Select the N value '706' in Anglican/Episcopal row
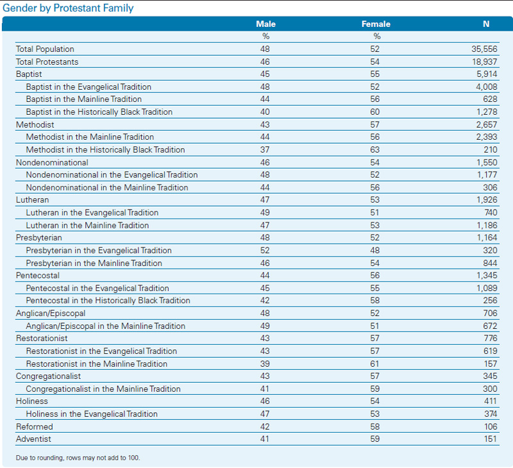Image resolution: width=513 pixels, height=468 pixels. click(x=490, y=313)
